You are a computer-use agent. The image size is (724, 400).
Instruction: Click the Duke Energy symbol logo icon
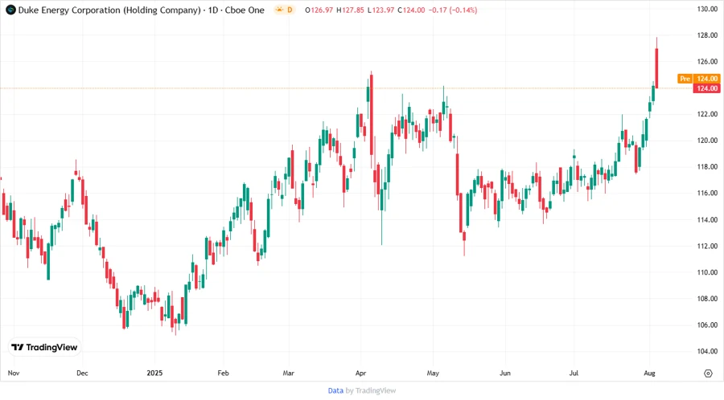[10, 10]
